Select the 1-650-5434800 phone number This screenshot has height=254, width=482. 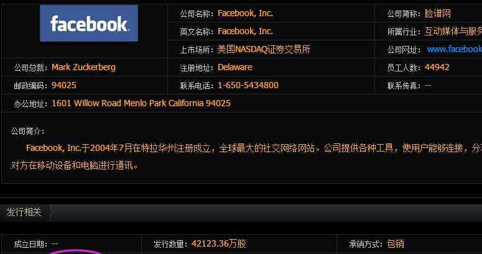click(248, 85)
